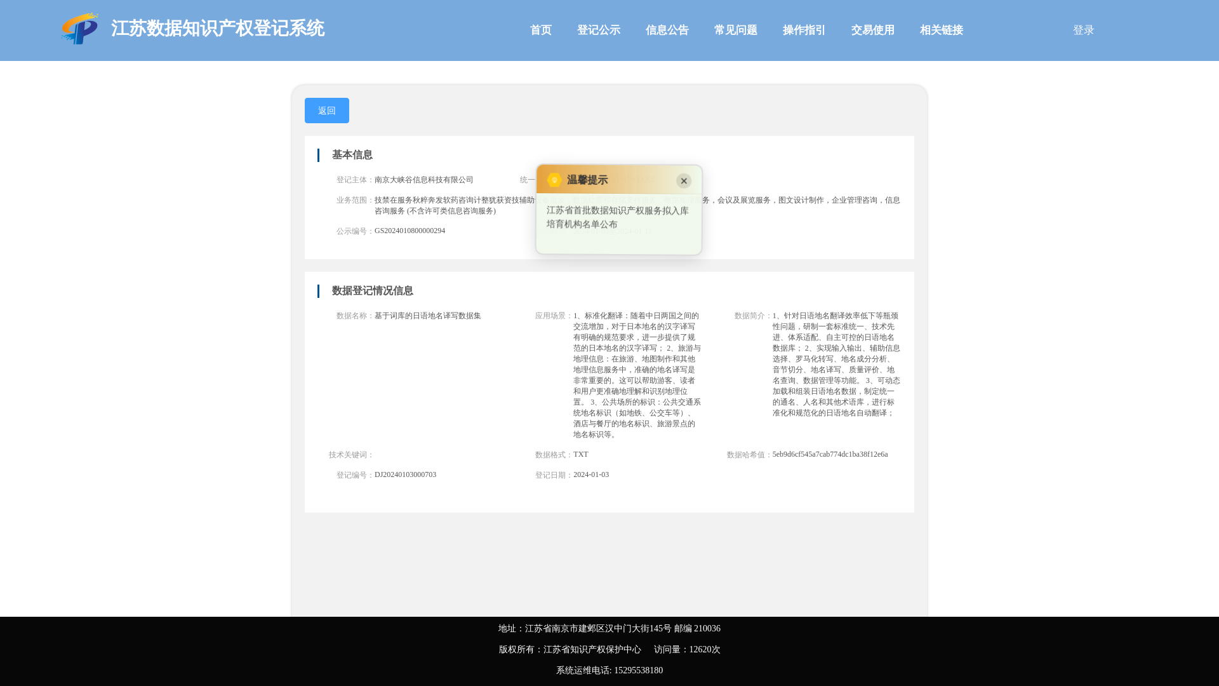
Task: Open the popup notice about 数据知识产权服务拟入库培育机构
Action: (618, 217)
